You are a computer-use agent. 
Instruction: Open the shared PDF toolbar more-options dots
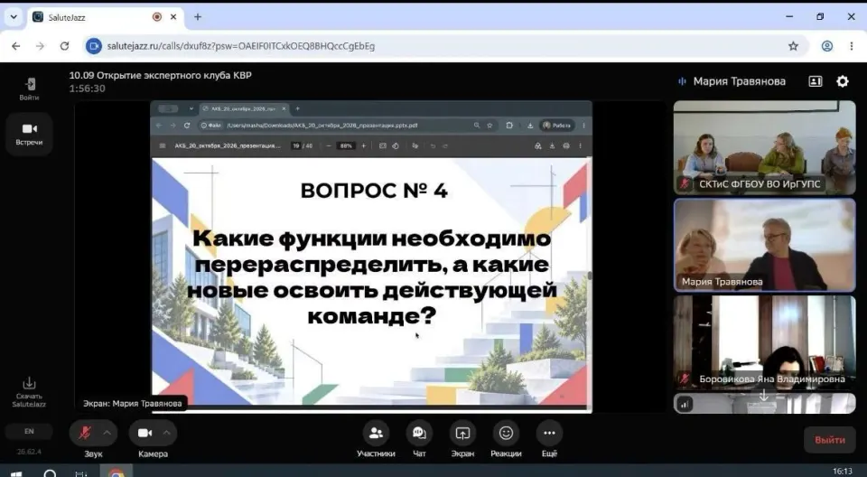tap(580, 146)
